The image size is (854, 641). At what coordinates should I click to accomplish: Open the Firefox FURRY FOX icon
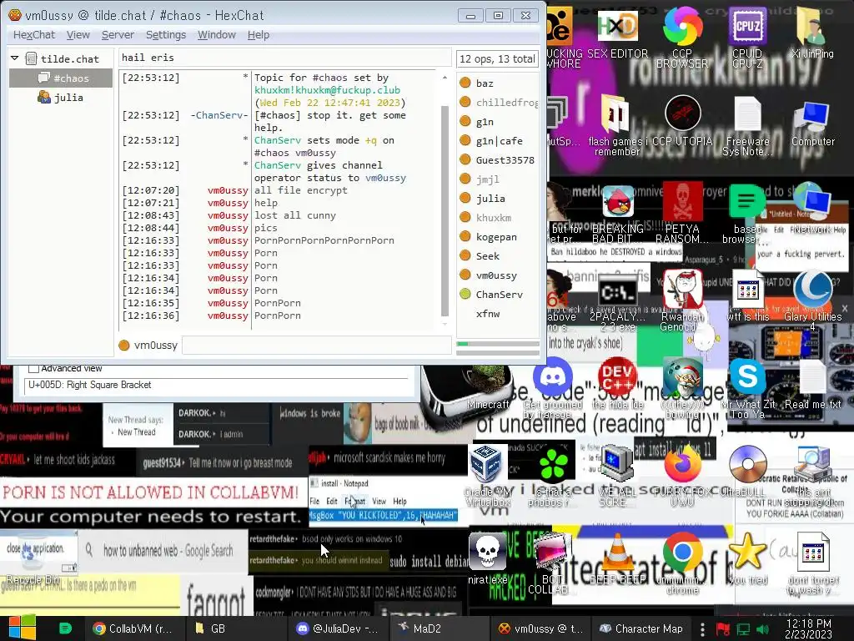[682, 475]
